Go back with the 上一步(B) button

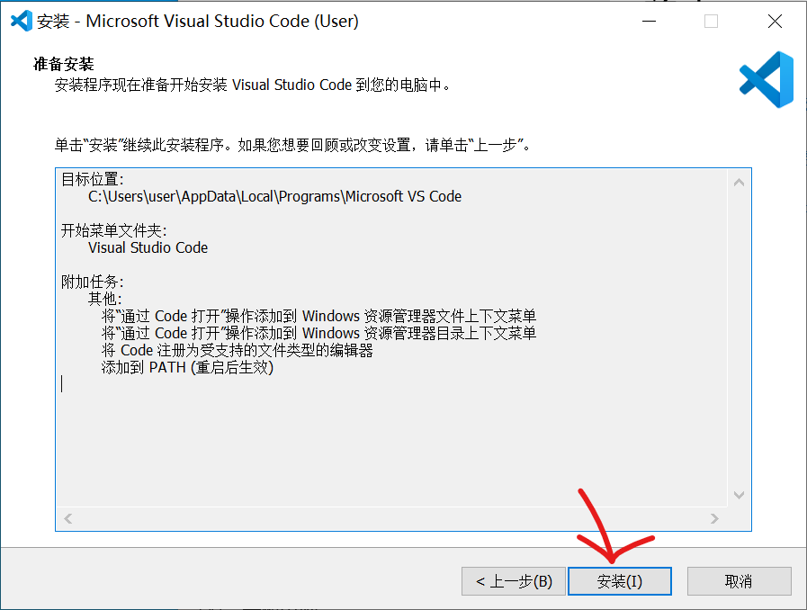tap(513, 581)
